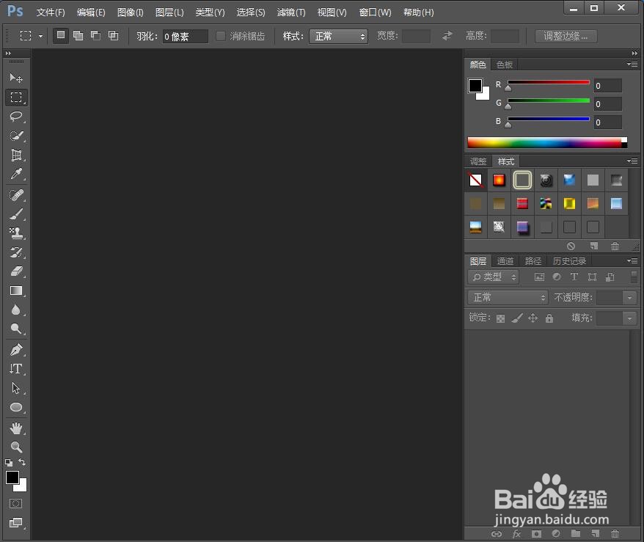Click create new style button
The image size is (644, 542).
[x=593, y=246]
